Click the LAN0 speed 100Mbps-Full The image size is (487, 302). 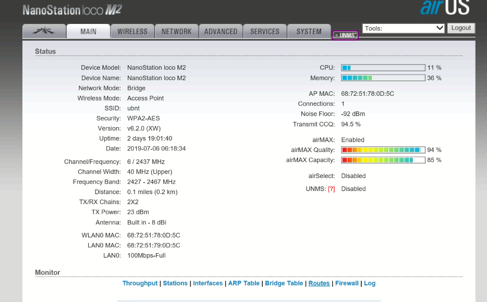click(x=147, y=256)
